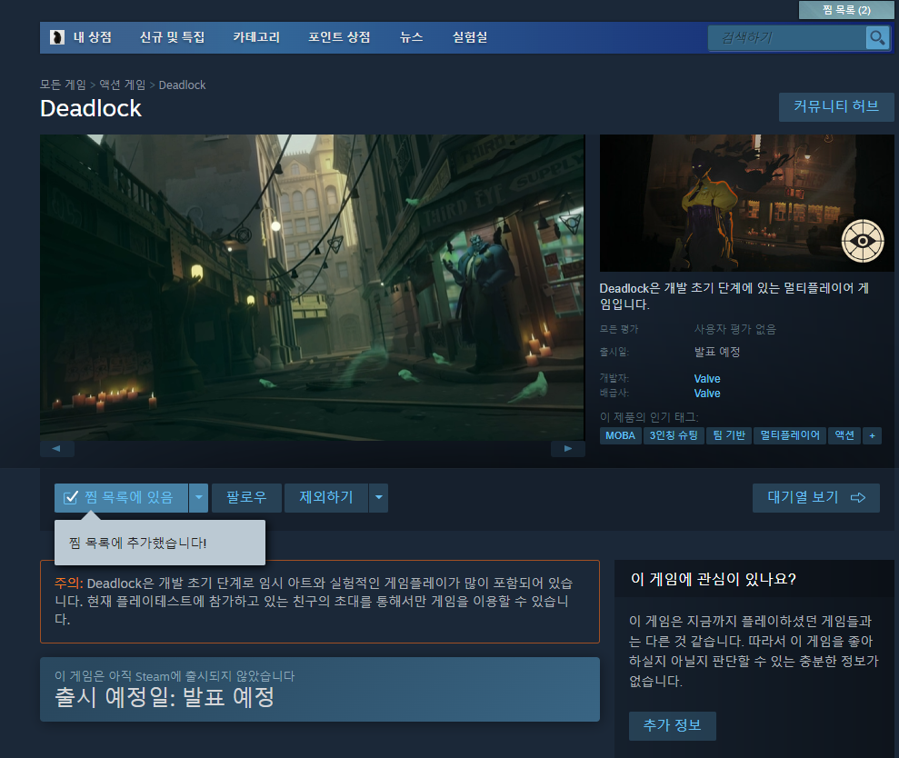The height and width of the screenshot is (758, 899).
Task: Click the 사용자 평가 없음 review text
Action: 734,329
